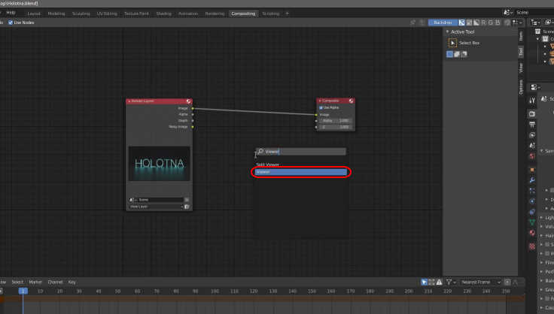Open the timeline filters dropdown
The width and height of the screenshot is (554, 314).
click(x=451, y=282)
